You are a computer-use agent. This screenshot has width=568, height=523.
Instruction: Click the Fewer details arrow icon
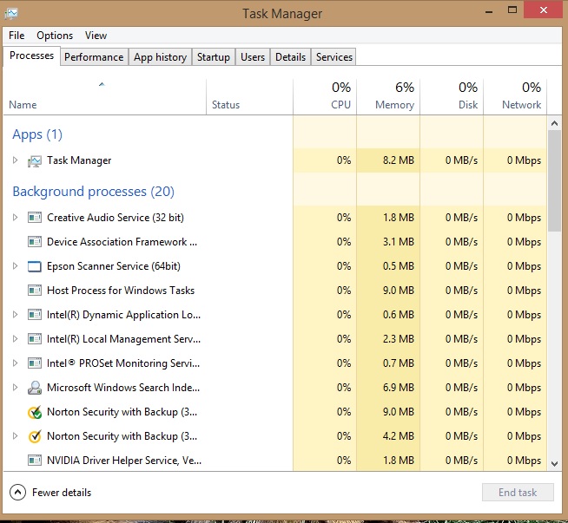[x=17, y=493]
